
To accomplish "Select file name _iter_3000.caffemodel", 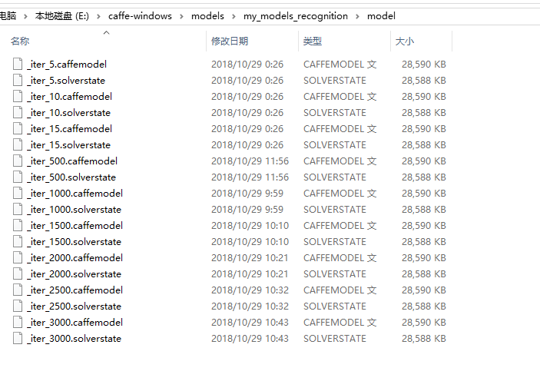I will [75, 323].
